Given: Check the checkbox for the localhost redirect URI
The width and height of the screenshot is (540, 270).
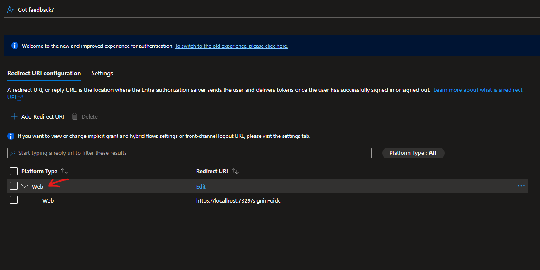Looking at the screenshot, I should coord(14,200).
